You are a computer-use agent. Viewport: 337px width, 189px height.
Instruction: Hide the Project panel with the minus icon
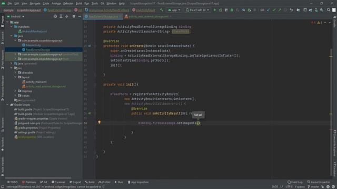tap(80, 16)
